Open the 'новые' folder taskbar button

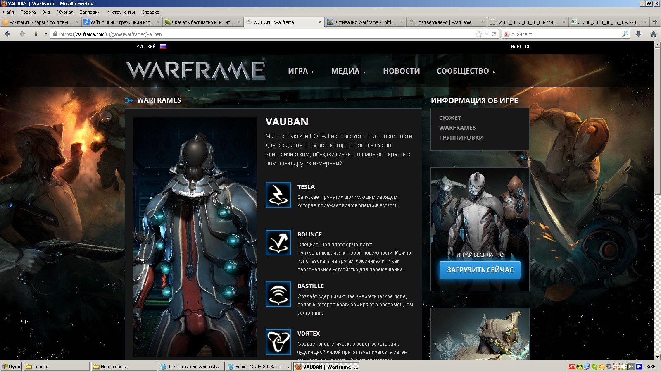pyautogui.click(x=57, y=367)
